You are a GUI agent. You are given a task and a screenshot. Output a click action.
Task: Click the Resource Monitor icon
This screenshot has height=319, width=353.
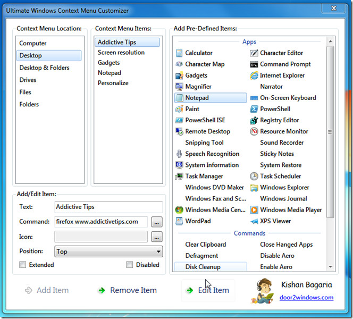pyautogui.click(x=254, y=131)
